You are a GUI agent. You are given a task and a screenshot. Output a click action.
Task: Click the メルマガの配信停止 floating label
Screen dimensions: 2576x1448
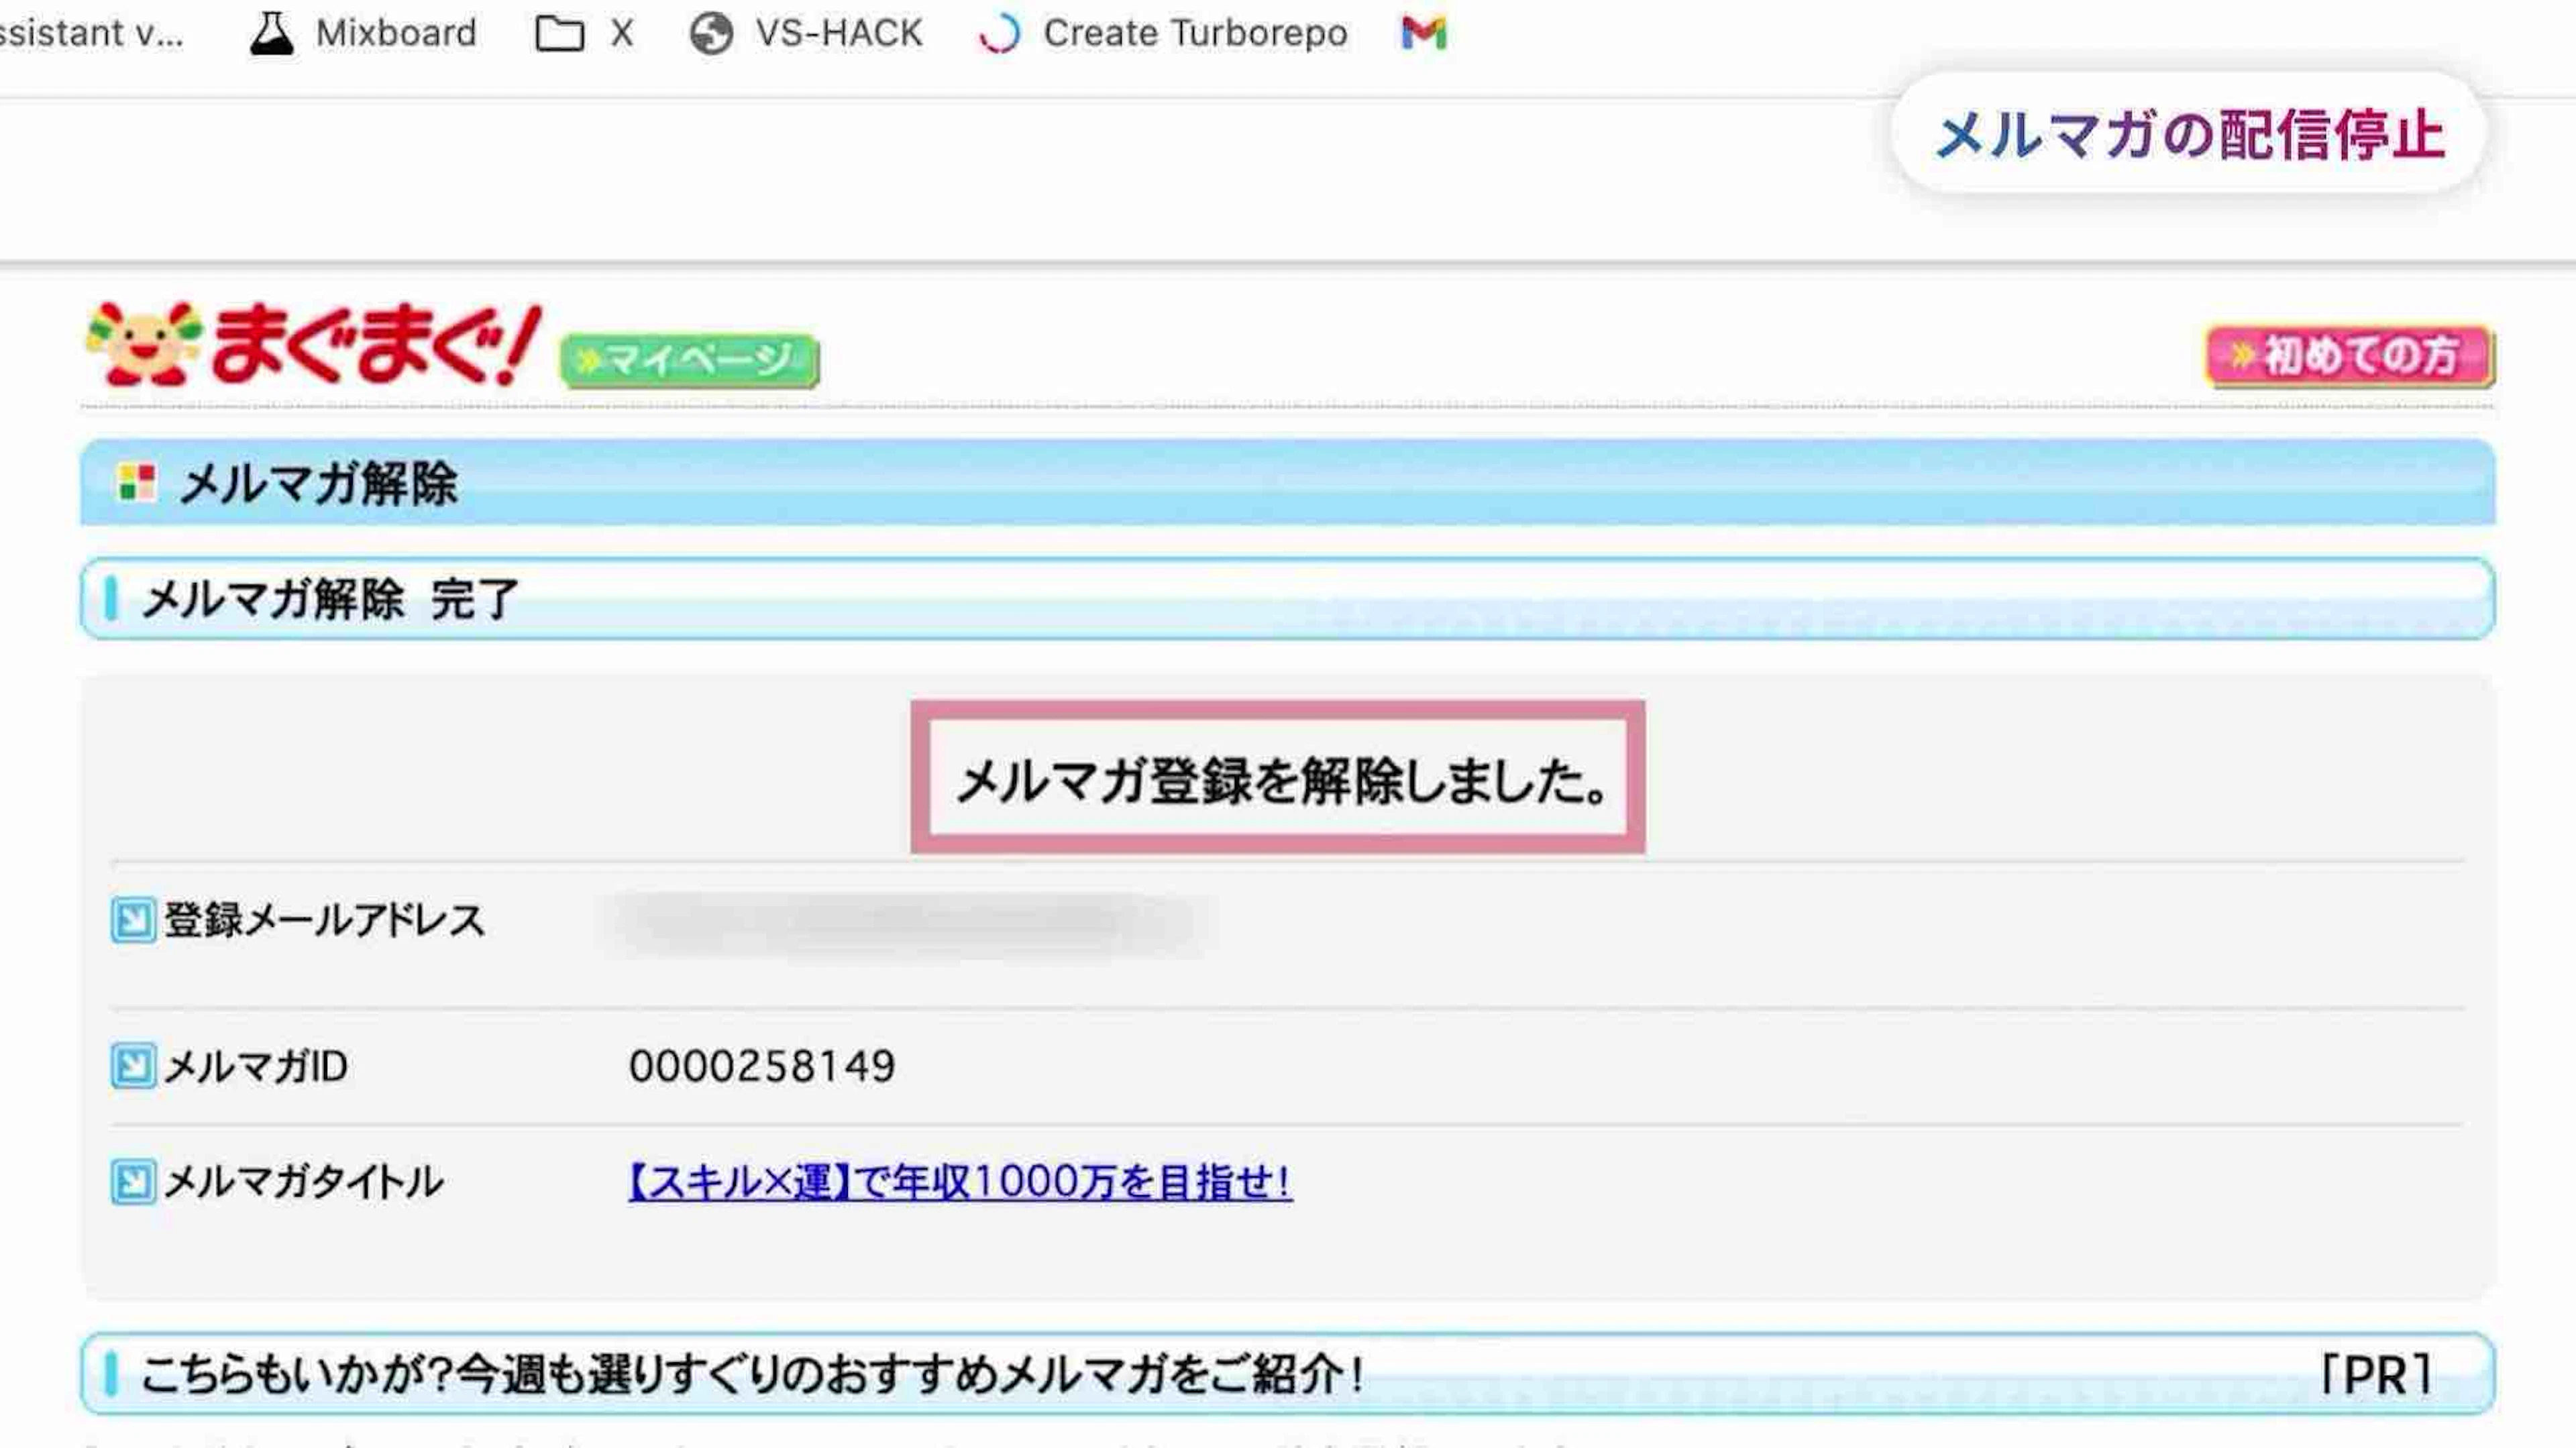(2187, 134)
